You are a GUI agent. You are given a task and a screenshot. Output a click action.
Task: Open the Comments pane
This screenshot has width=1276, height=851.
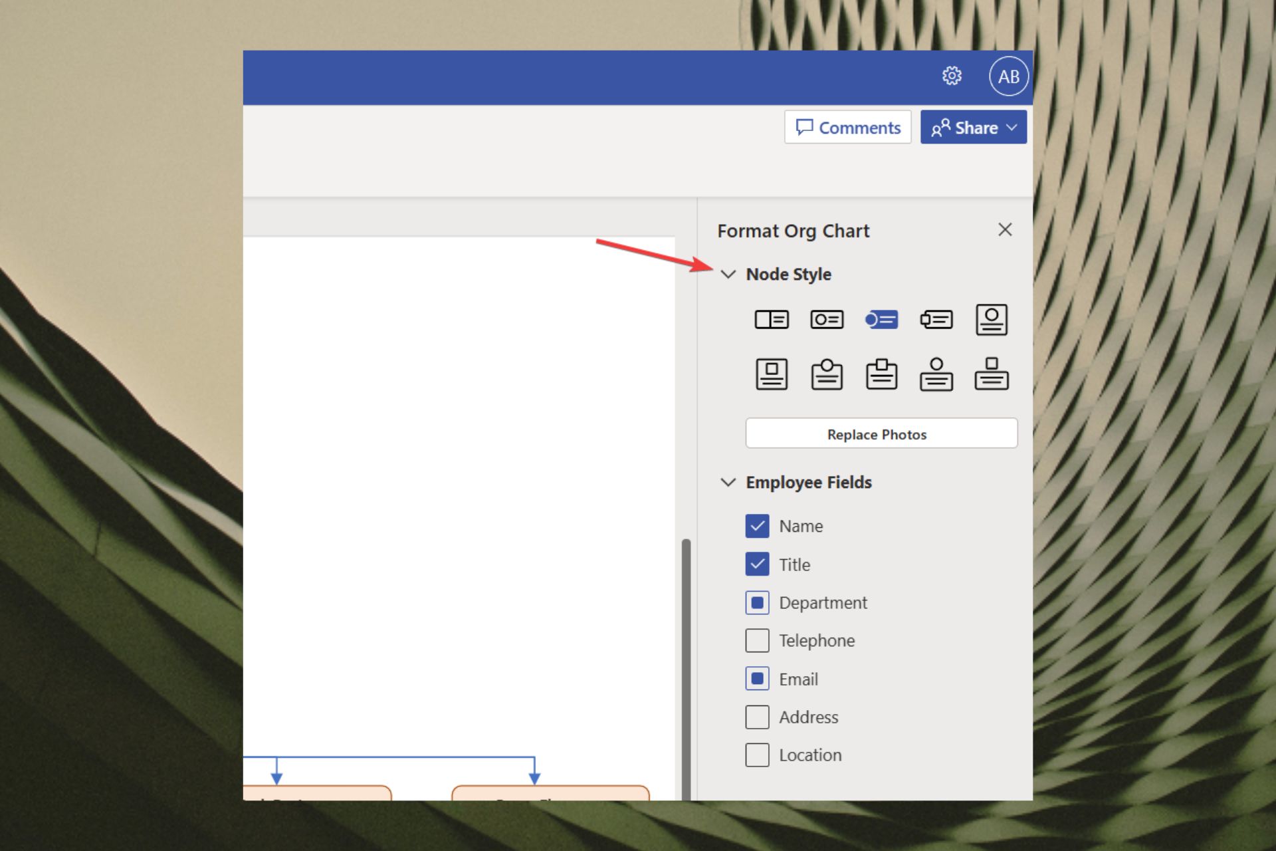tap(847, 128)
